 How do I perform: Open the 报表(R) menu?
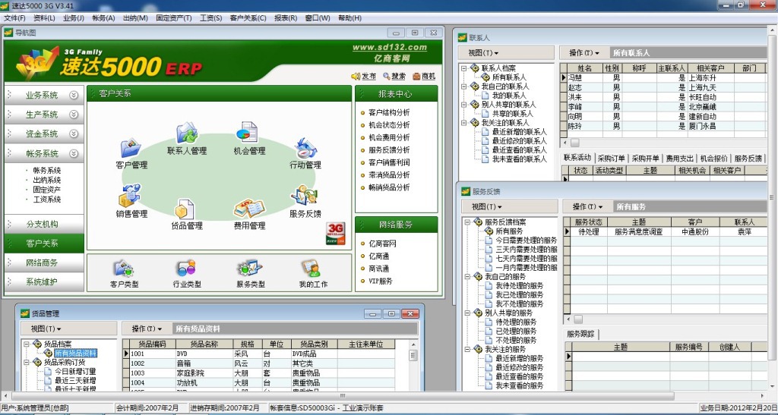286,18
